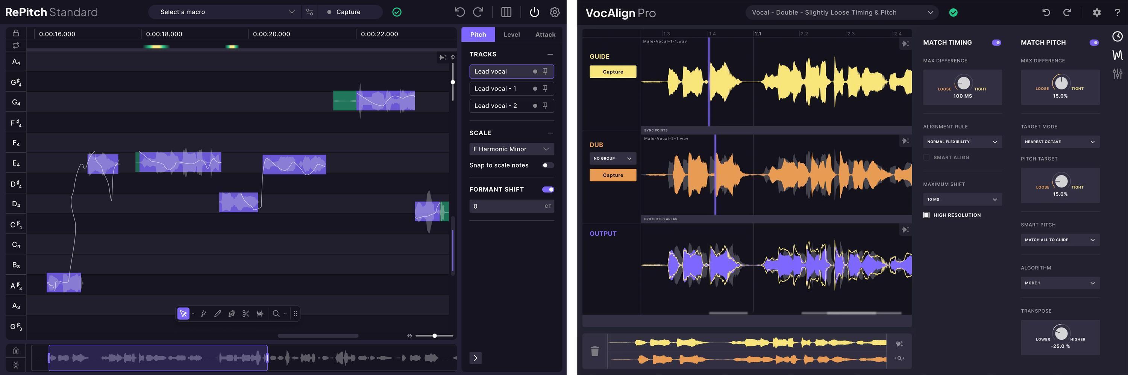Collapse the Scale section

(x=550, y=133)
